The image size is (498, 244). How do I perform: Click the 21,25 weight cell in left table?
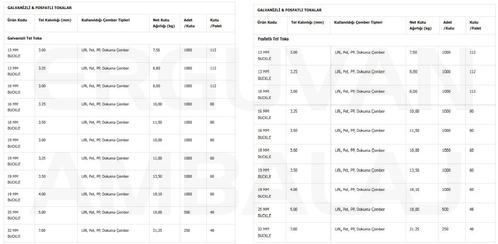tap(158, 231)
